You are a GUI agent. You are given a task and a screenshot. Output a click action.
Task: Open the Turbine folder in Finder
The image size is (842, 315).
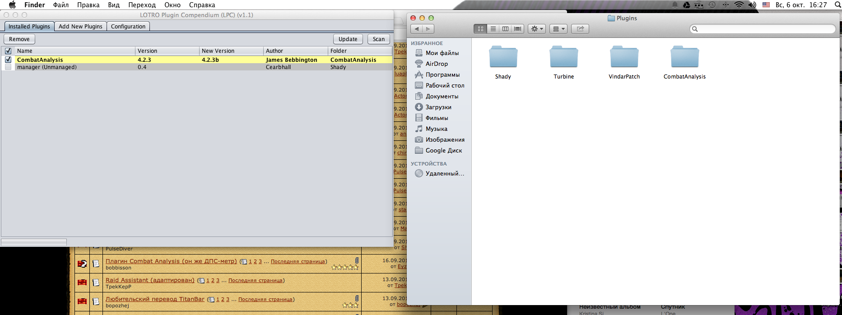tap(563, 57)
